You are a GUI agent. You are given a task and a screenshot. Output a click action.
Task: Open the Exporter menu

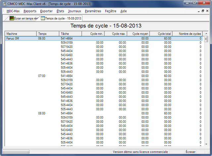tap(46, 11)
